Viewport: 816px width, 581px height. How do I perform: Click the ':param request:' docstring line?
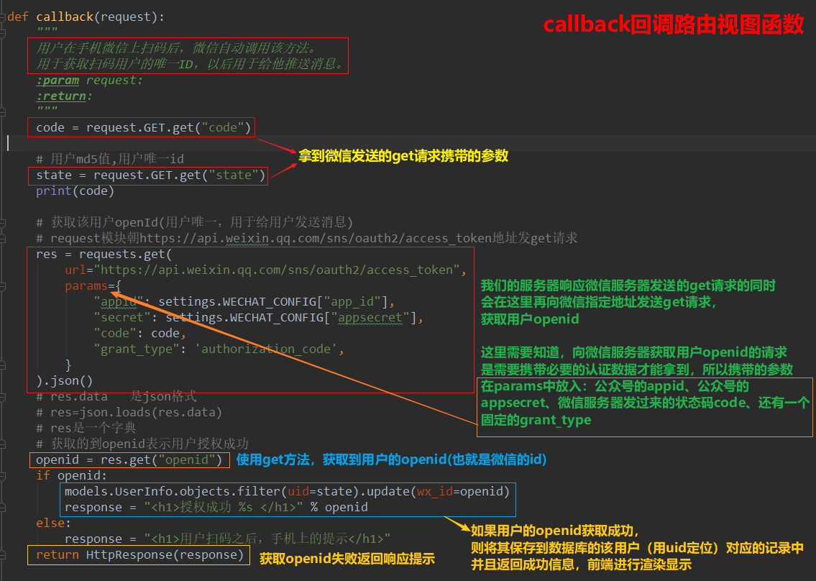(x=89, y=80)
